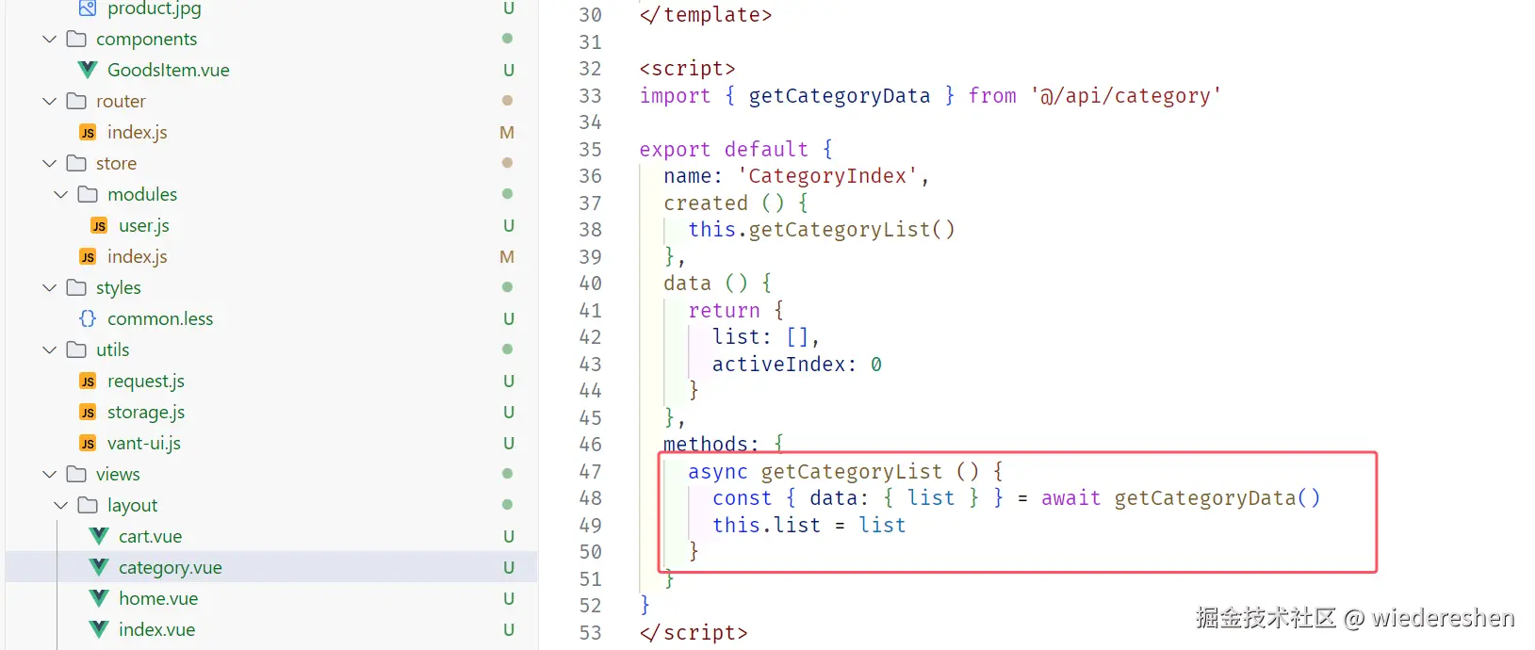
Task: Click the 'CategoryIndex' name string
Action: [827, 176]
